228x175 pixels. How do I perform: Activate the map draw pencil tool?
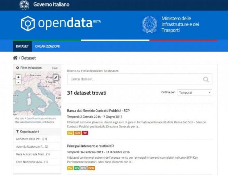point(56,77)
